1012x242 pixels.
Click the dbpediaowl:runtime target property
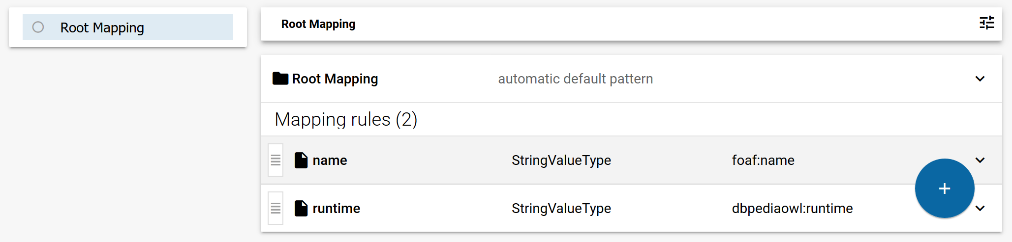[792, 208]
